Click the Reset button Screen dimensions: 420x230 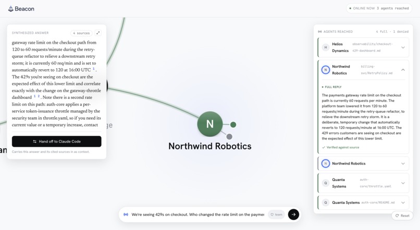coord(402,215)
